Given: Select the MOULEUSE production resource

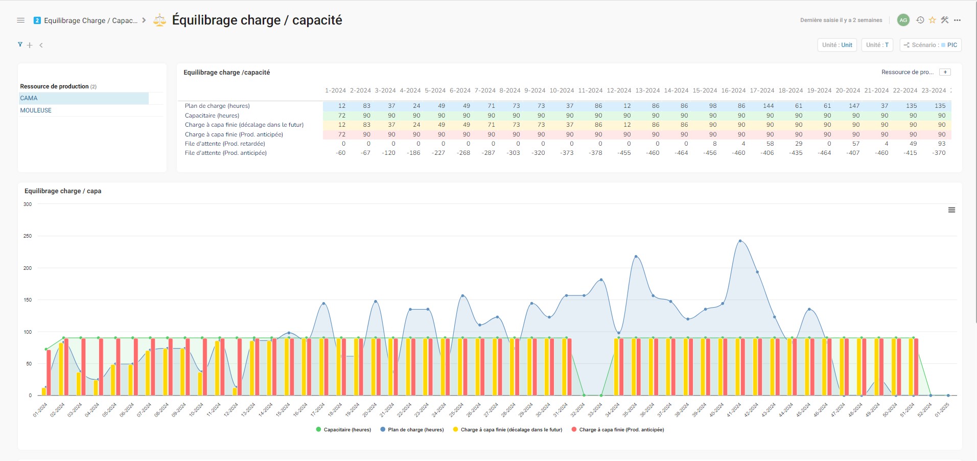Looking at the screenshot, I should [35, 110].
